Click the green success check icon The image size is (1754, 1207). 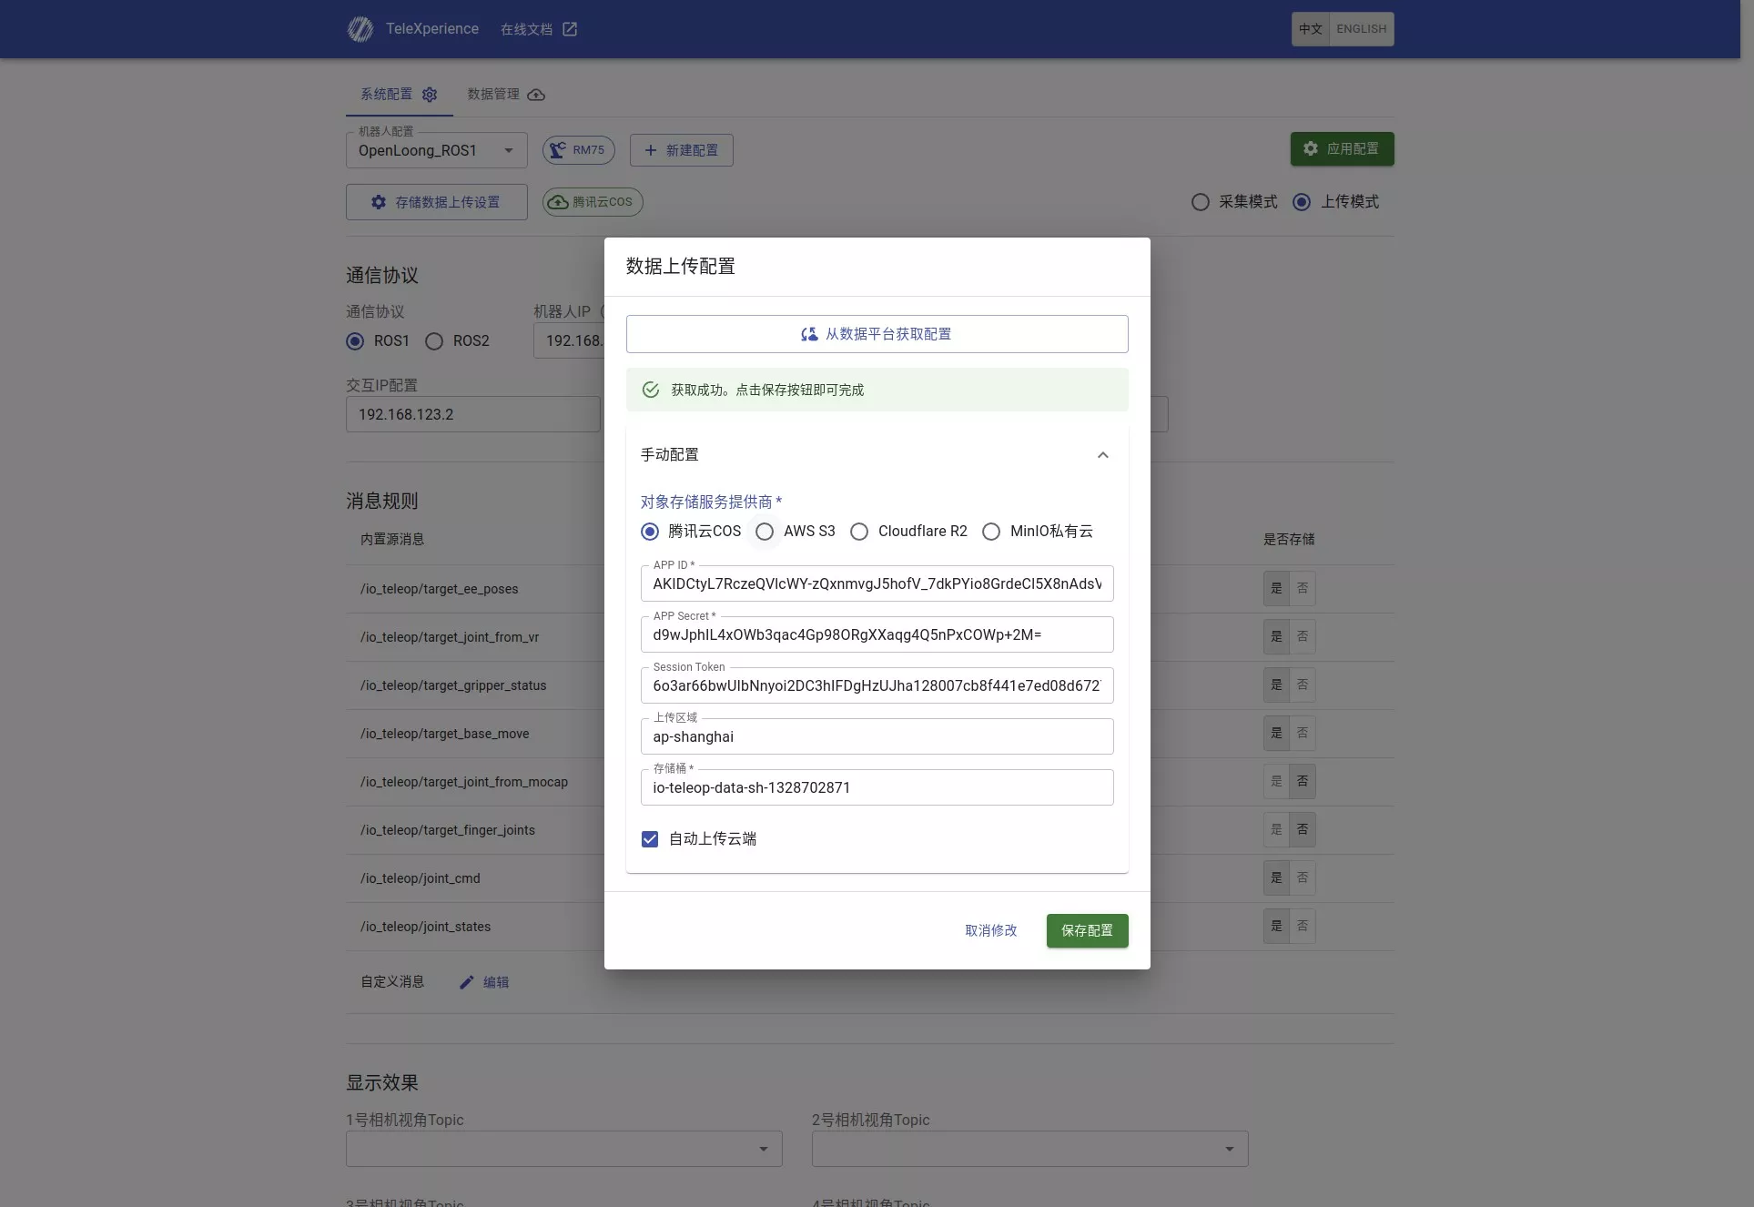(651, 390)
